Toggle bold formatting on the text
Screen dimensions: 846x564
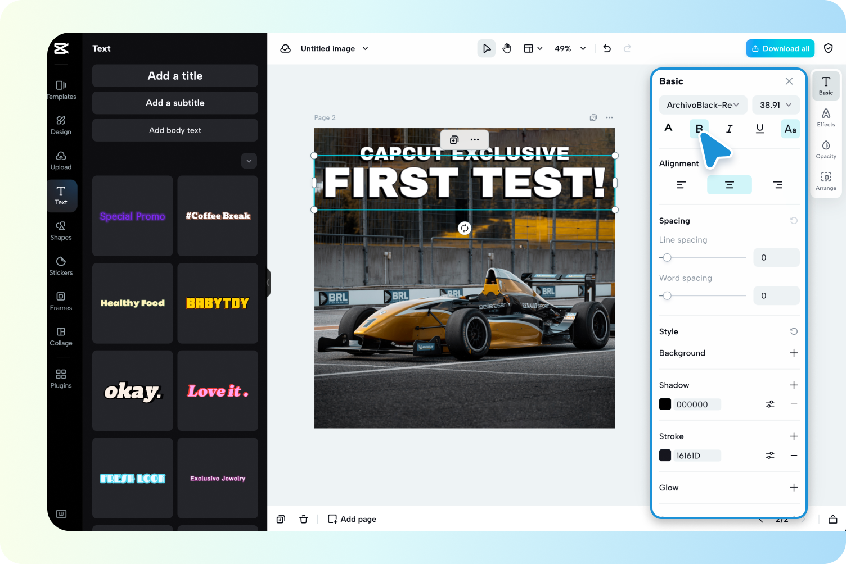699,129
